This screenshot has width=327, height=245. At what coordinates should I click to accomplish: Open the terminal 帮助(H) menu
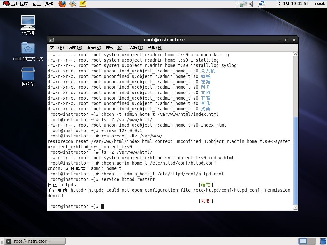click(x=155, y=48)
